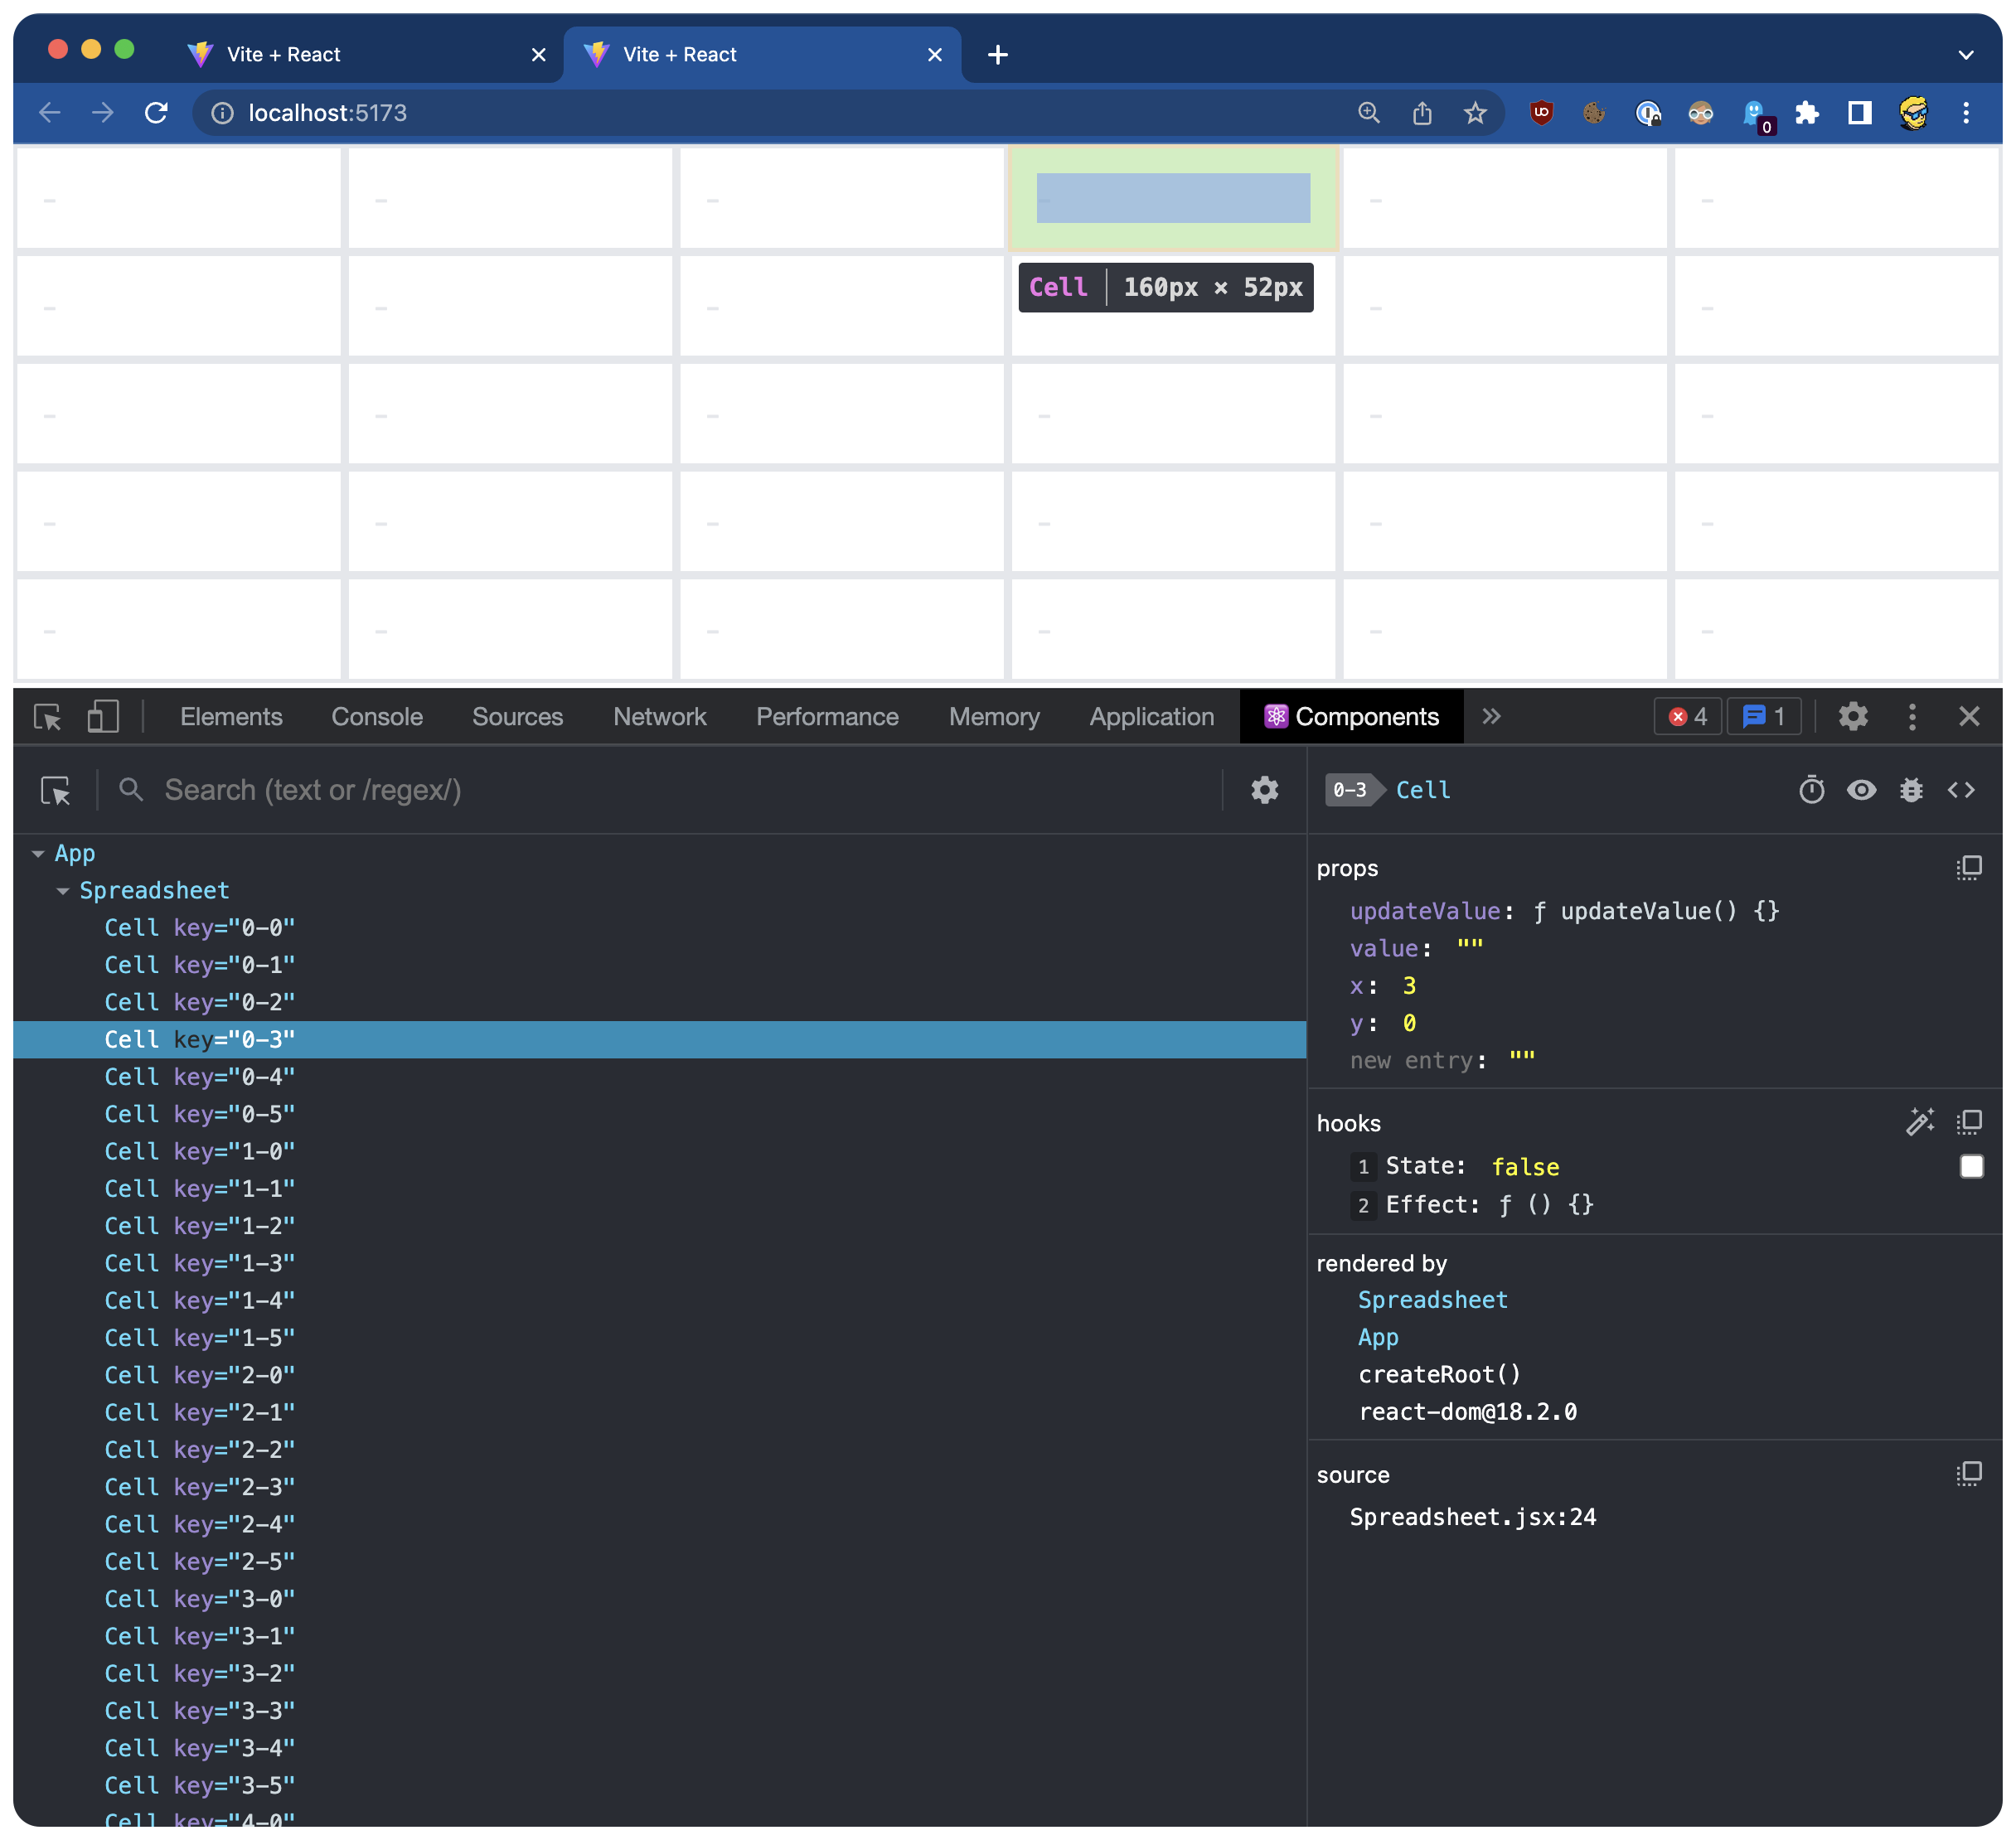View Cell source with angle brackets icon
Image resolution: width=2016 pixels, height=1840 pixels.
click(x=1961, y=790)
